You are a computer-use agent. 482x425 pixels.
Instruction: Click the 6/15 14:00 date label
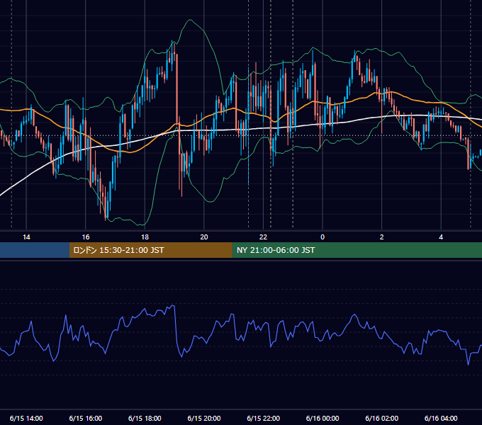pos(26,418)
